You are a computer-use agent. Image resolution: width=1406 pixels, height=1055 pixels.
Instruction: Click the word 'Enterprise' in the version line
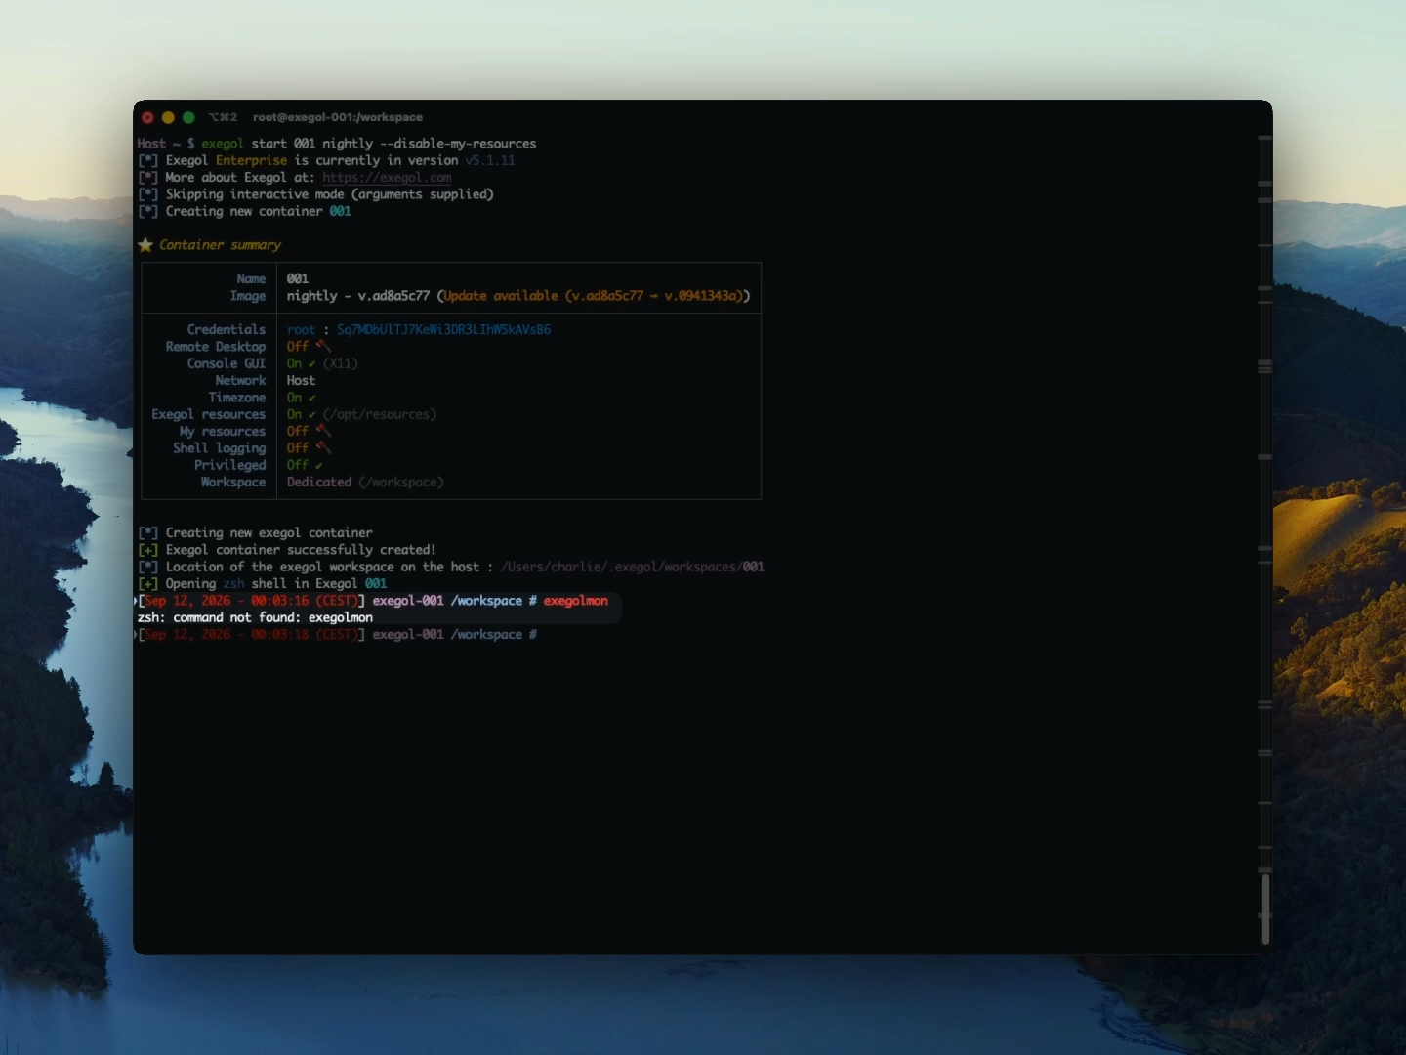click(252, 160)
